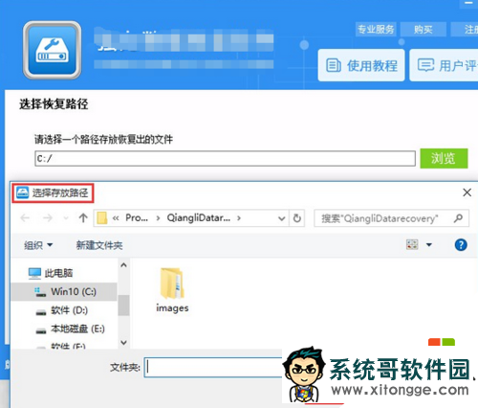The image size is (478, 408).
Task: Open view options dropdown arrow
Action: [x=429, y=245]
